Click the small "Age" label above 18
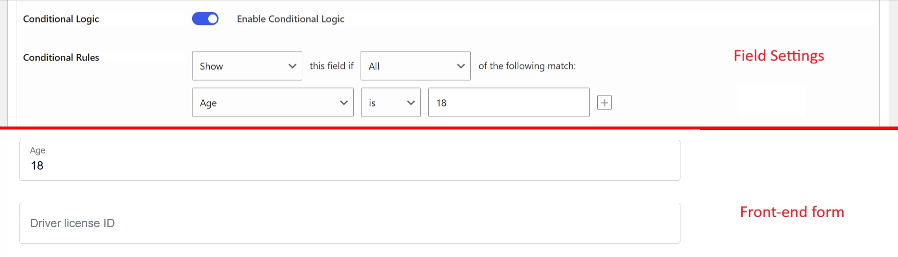This screenshot has height=257, width=898. (38, 150)
